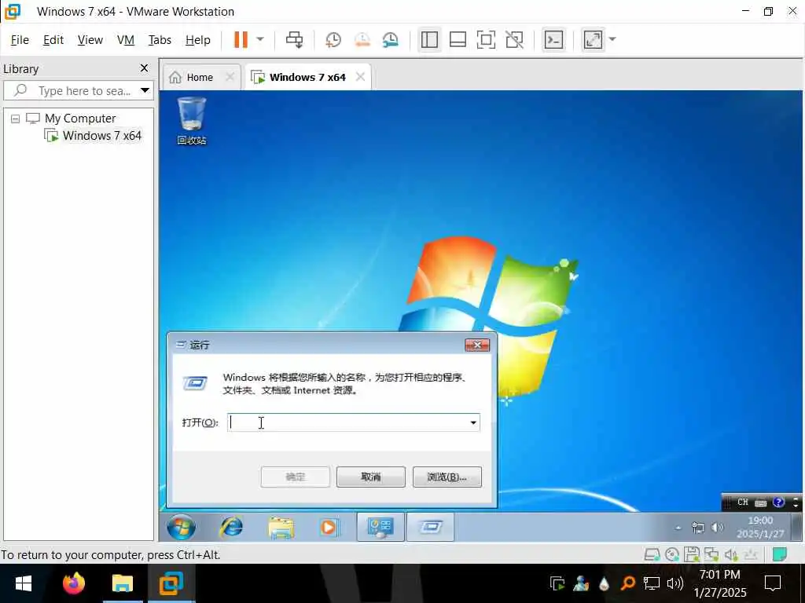Viewport: 805px width, 603px height.
Task: Take a snapshot of the VM
Action: [333, 39]
